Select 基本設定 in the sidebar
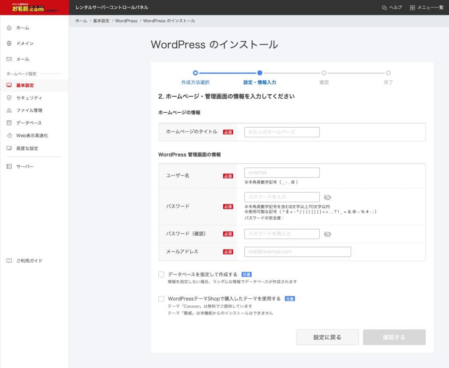 25,85
